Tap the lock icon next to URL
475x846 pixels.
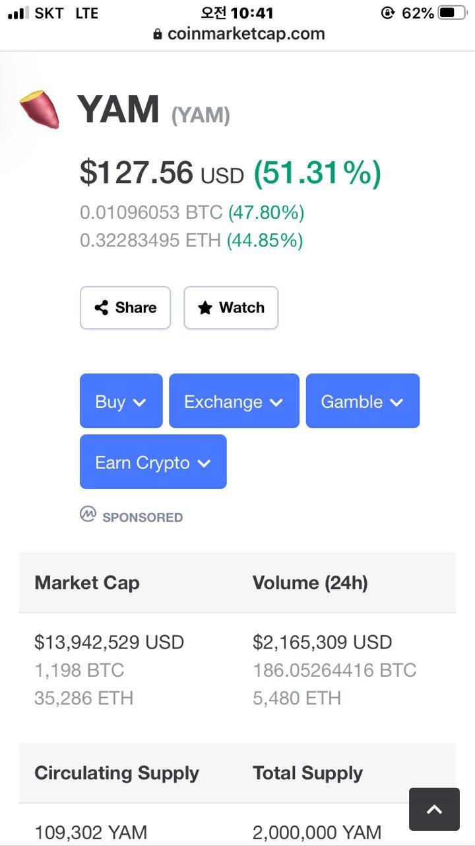pos(157,34)
